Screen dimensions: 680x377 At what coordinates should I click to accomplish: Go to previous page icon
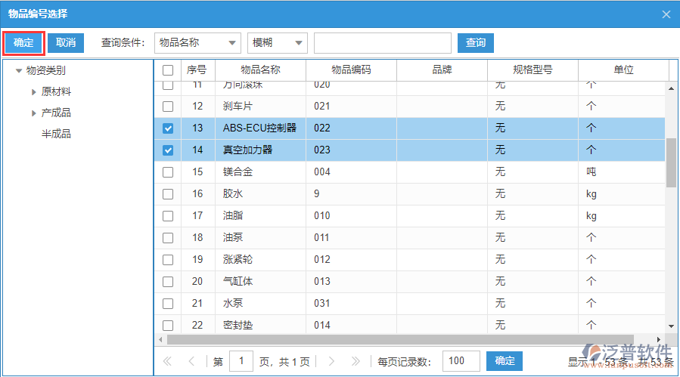191,361
